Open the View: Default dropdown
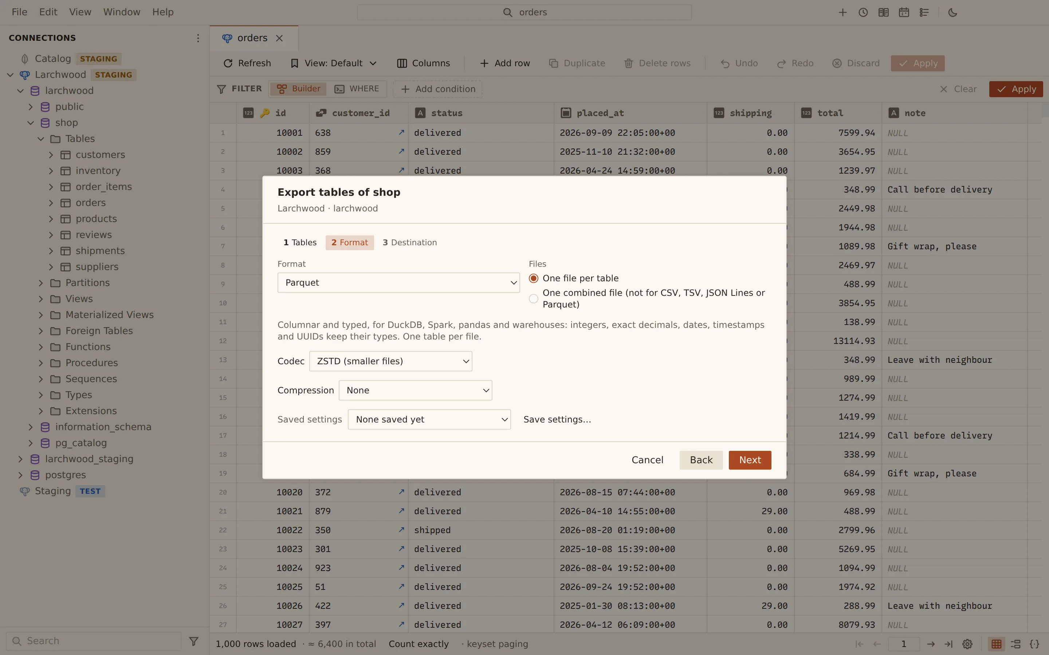This screenshot has height=655, width=1049. coord(333,63)
